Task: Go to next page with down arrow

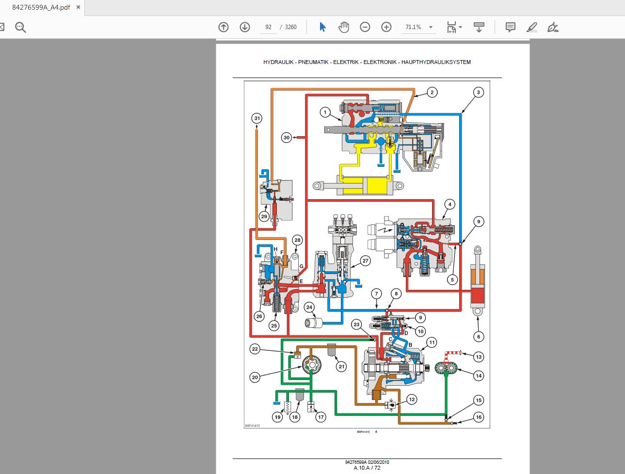Action: (x=245, y=27)
